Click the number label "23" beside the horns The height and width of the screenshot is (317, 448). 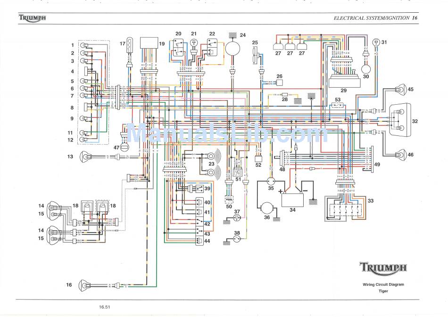pyautogui.click(x=211, y=164)
